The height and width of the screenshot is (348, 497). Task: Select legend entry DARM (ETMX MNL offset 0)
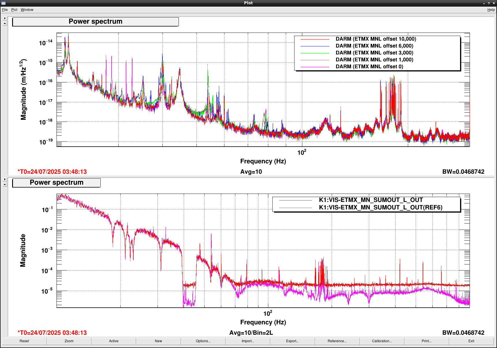tap(370, 67)
